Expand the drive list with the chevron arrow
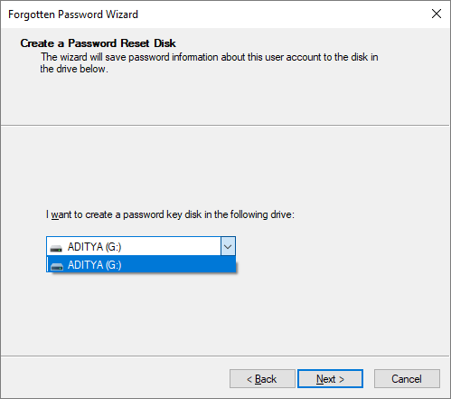This screenshot has height=399, width=451. pyautogui.click(x=228, y=247)
